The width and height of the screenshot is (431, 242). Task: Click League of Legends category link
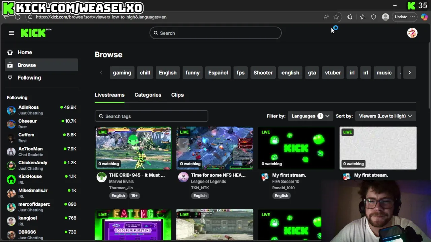coord(208,182)
